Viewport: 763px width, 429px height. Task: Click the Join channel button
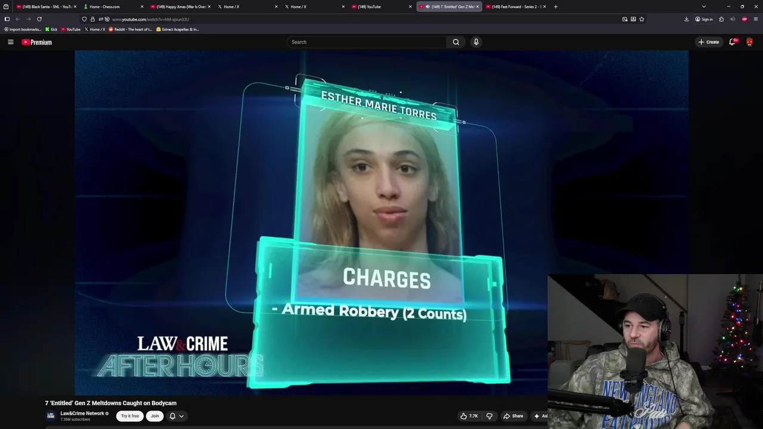(x=155, y=416)
